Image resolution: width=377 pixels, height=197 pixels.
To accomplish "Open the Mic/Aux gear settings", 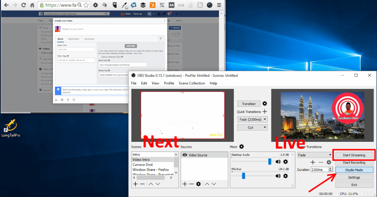I will pyautogui.click(x=286, y=176).
